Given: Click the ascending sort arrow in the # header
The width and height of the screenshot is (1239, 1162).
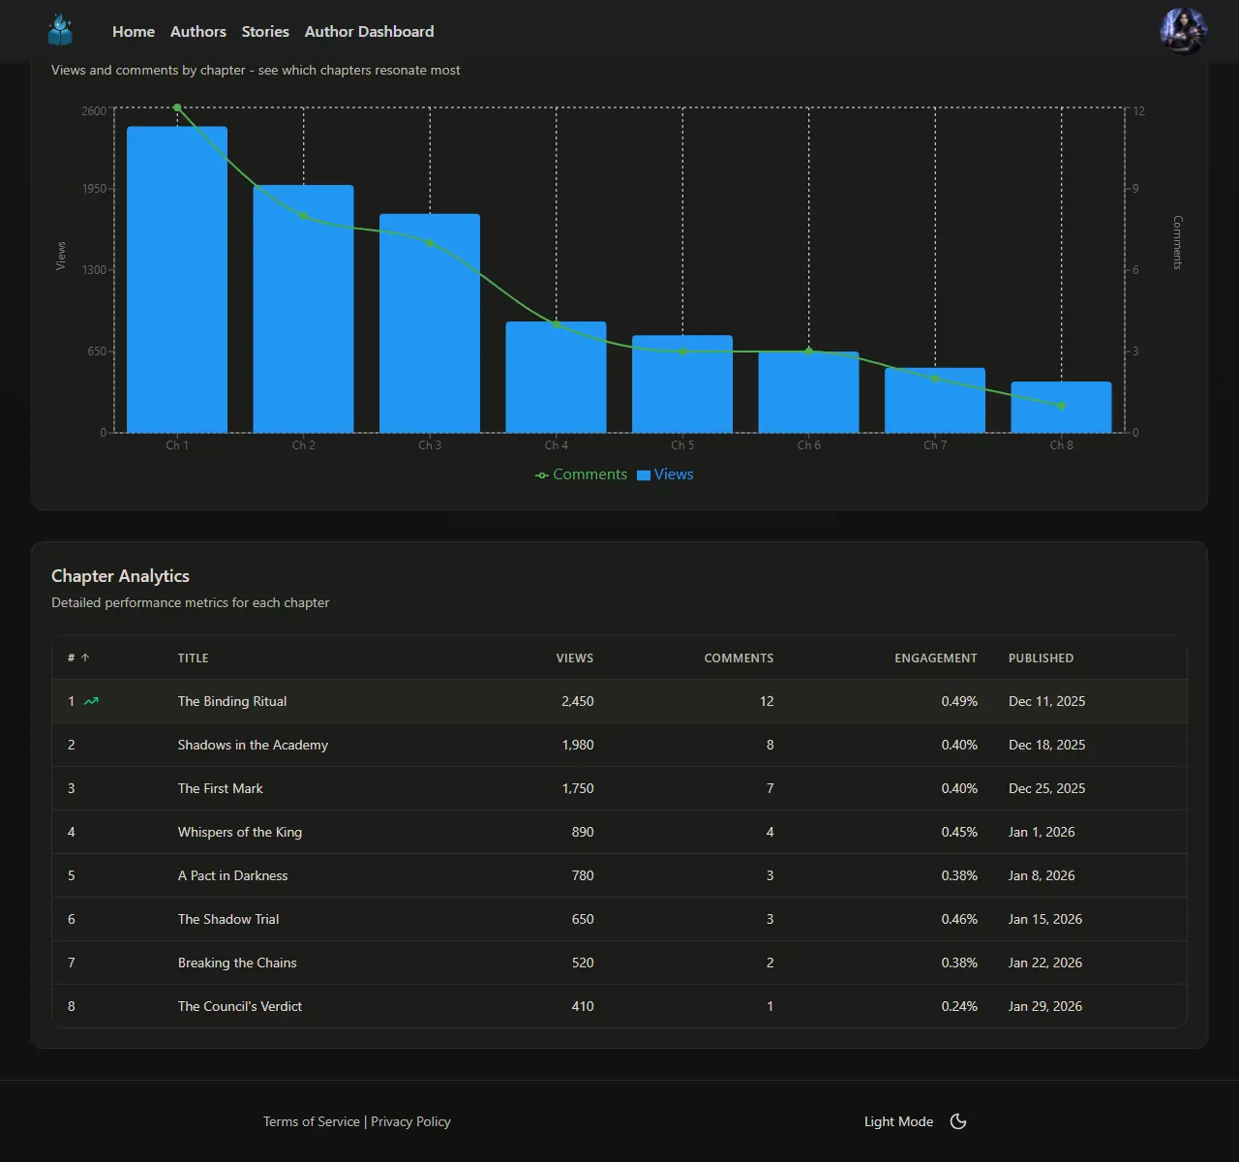Looking at the screenshot, I should click(x=85, y=657).
